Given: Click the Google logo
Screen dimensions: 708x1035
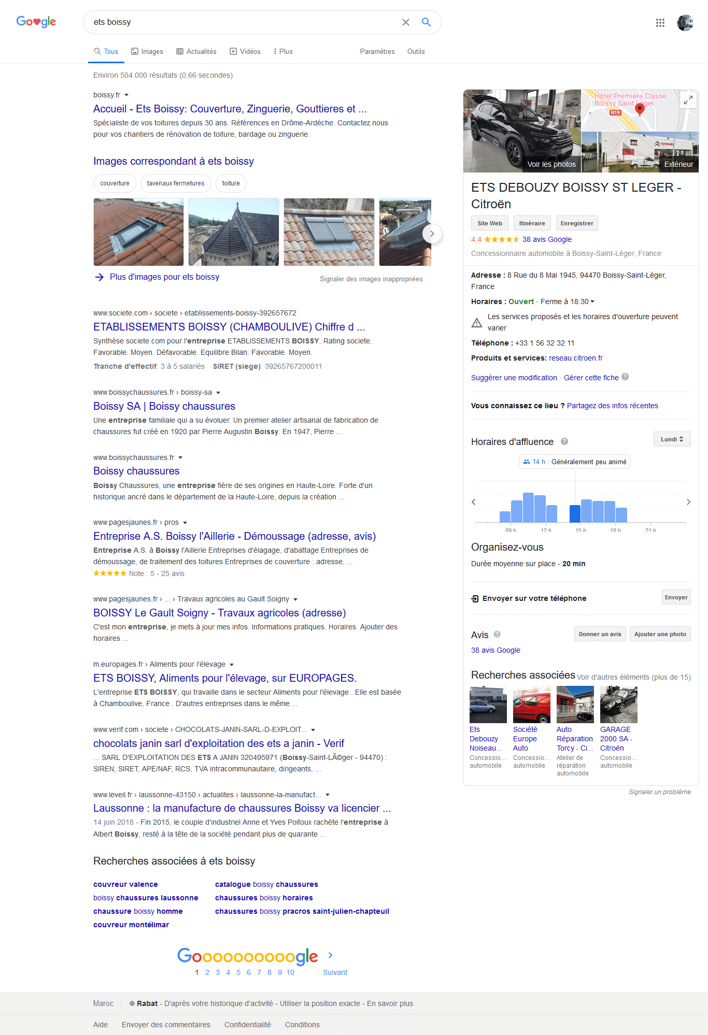Looking at the screenshot, I should (x=36, y=22).
